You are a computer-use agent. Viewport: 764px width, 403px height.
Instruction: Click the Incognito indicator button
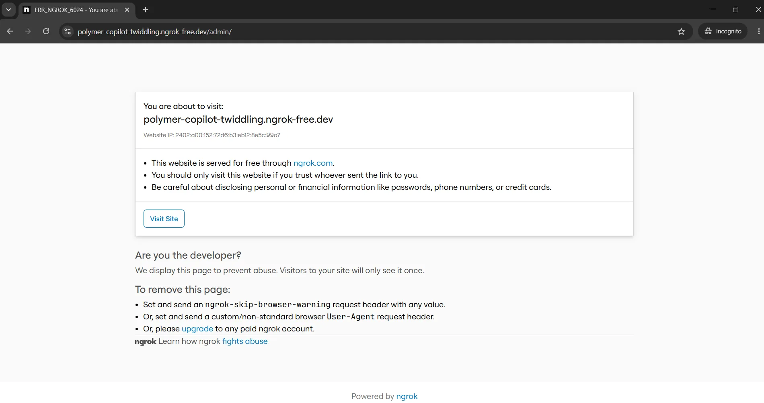(723, 31)
